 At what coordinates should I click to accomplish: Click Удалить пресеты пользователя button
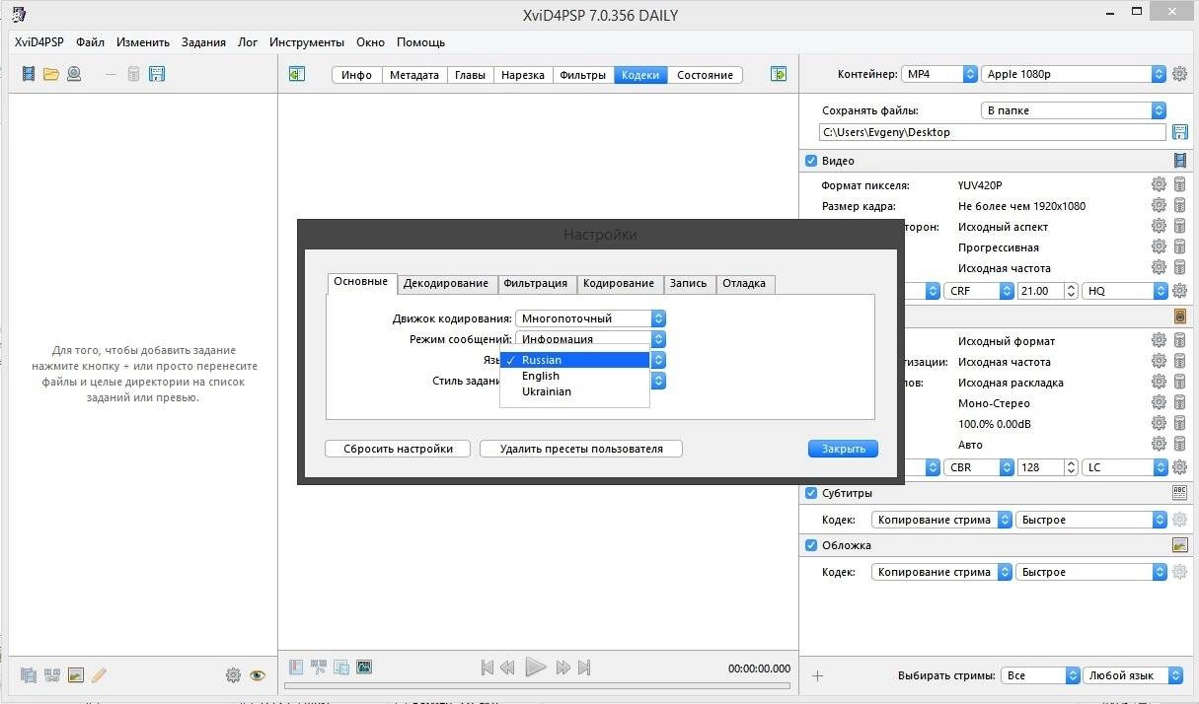(581, 449)
